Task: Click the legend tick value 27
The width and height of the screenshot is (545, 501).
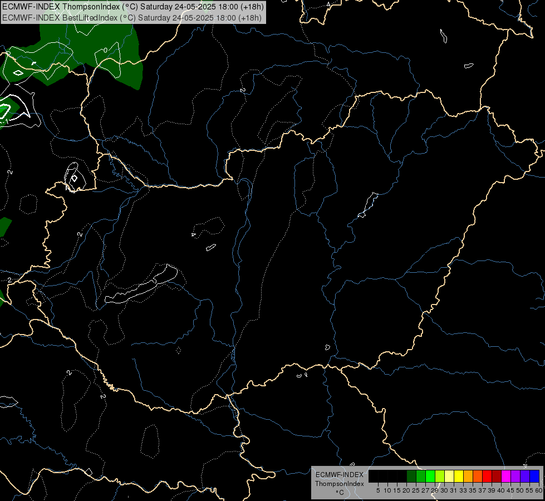Action: click(x=426, y=490)
